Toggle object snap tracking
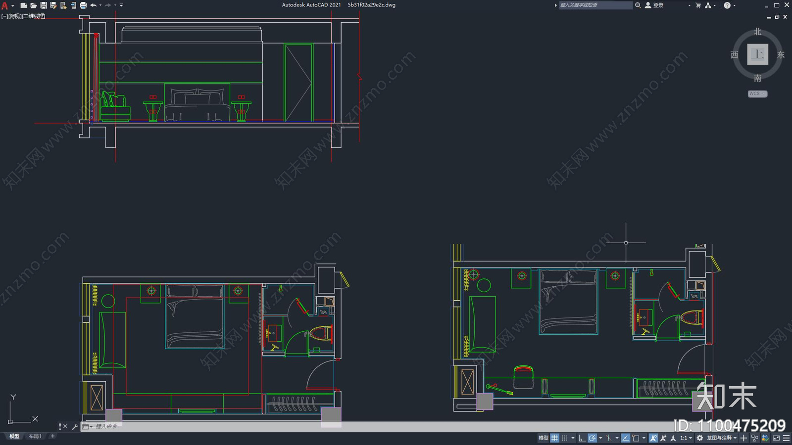792x445 pixels. point(626,438)
